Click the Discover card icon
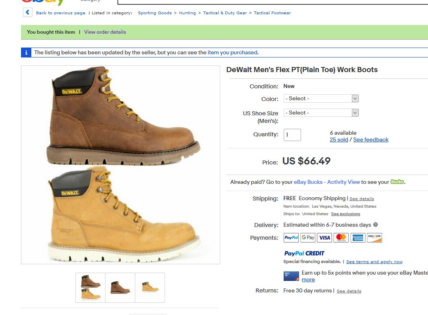The width and height of the screenshot is (428, 315). point(374,238)
